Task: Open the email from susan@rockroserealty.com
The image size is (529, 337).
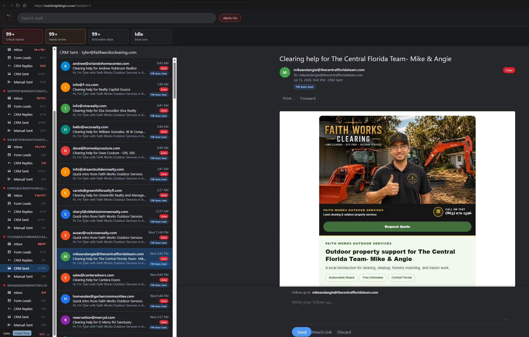Action: point(115,237)
